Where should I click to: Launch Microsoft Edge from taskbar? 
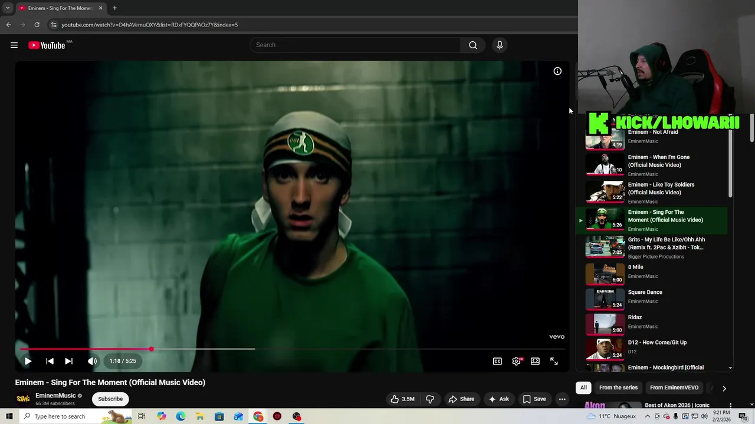(x=180, y=416)
